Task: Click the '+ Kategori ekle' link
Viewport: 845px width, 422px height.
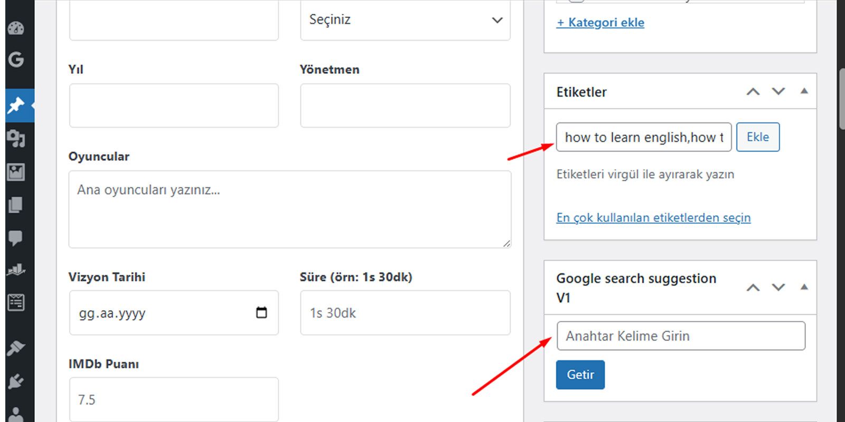Action: (600, 23)
